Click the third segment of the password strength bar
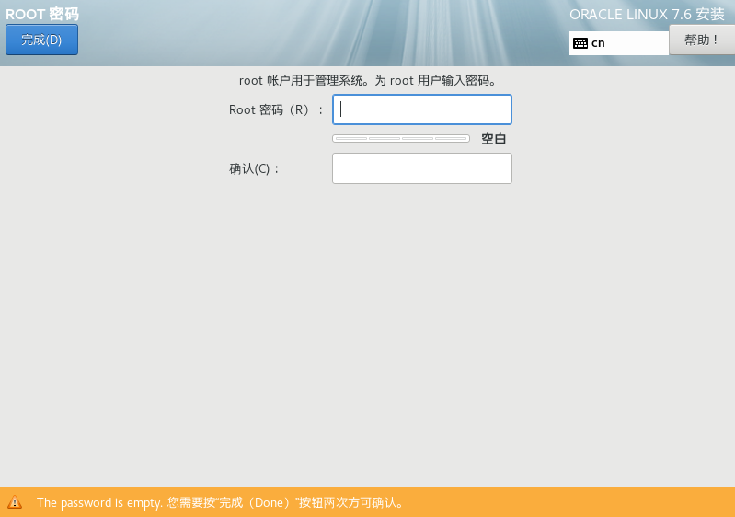735x517 pixels. click(x=418, y=139)
